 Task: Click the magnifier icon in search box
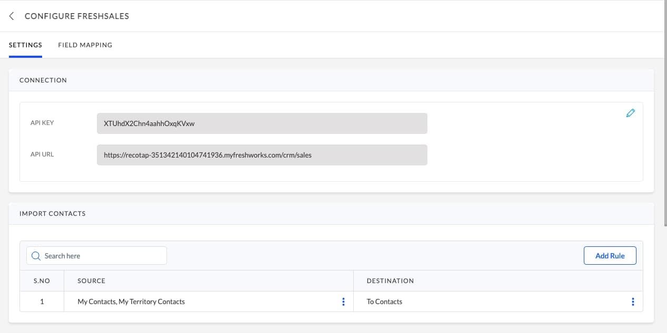(x=36, y=256)
